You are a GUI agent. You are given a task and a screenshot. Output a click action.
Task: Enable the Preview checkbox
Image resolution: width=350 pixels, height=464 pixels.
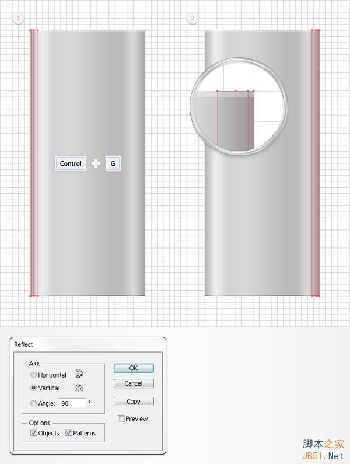(x=121, y=418)
